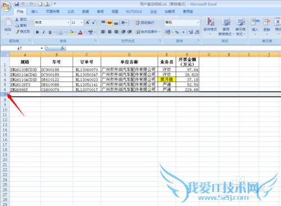Expand the borders dropdown arrow
Viewport: 281px width, 206px height.
pos(65,32)
